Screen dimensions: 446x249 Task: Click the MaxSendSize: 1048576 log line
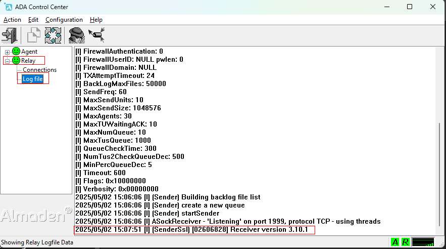pyautogui.click(x=118, y=108)
